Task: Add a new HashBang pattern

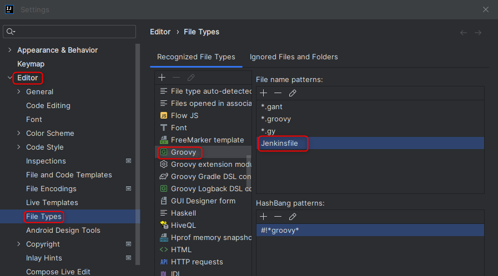Action: coord(263,217)
